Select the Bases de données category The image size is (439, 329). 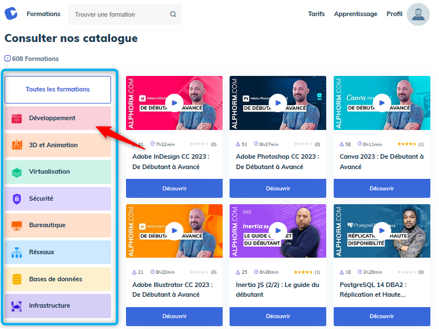58,279
